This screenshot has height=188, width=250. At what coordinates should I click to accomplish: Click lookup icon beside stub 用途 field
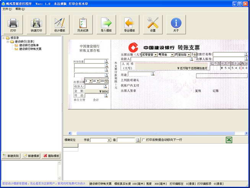[x=106, y=95]
